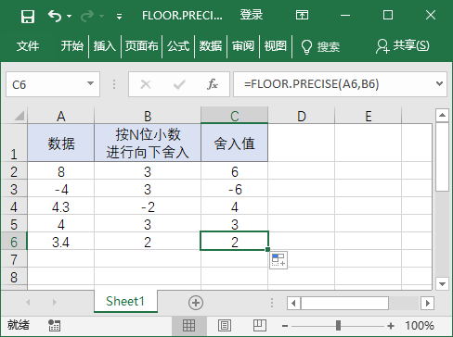
Task: Click the horizontal scrollbar thumb
Action: click(344, 303)
